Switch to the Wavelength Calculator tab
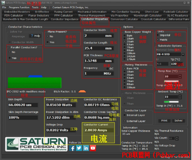192x160 pixels. tap(148, 16)
